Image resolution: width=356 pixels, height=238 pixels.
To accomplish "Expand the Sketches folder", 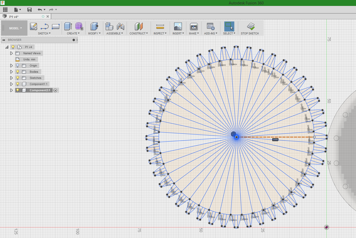I will point(11,78).
